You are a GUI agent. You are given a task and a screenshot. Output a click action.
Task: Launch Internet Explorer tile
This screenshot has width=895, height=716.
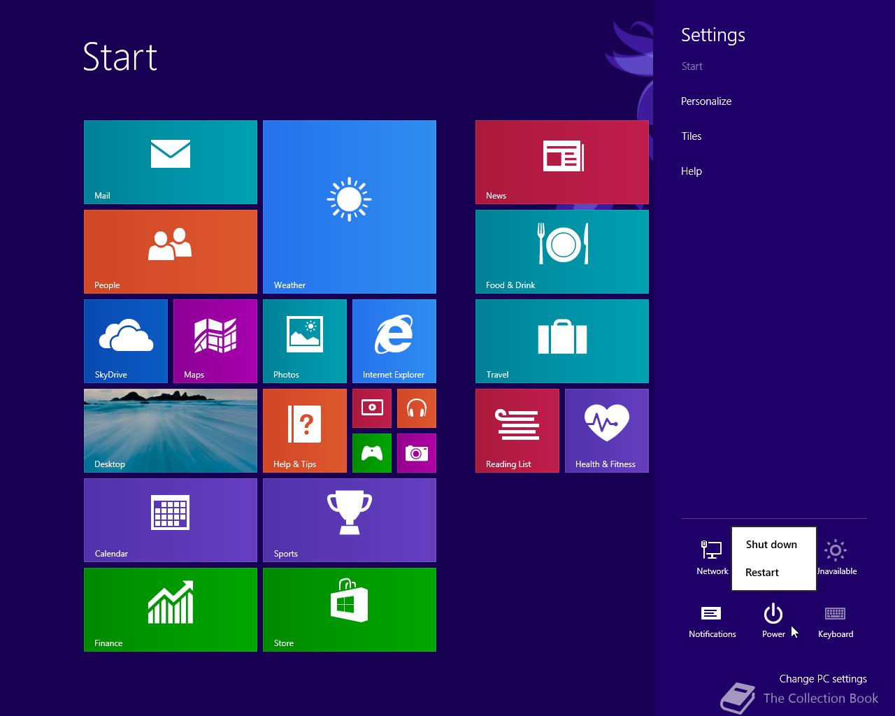click(x=394, y=341)
